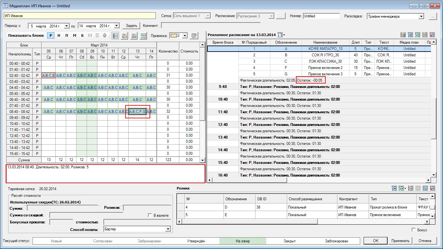Expand arrow next to Ролики add icon
The width and height of the screenshot is (443, 249).
[x=405, y=188]
